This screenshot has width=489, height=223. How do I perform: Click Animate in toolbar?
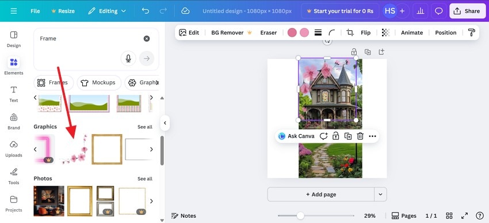[412, 33]
